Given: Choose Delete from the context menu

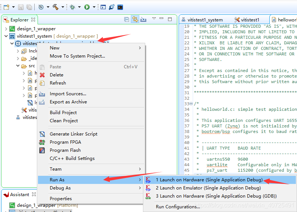Looking at the screenshot, I should (91, 75).
